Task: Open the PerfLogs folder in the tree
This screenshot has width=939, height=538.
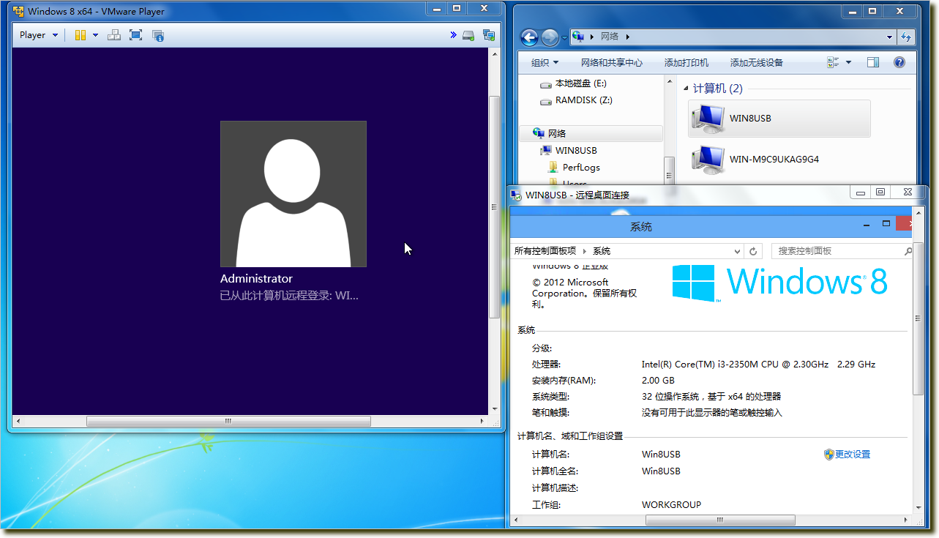Action: [x=575, y=167]
